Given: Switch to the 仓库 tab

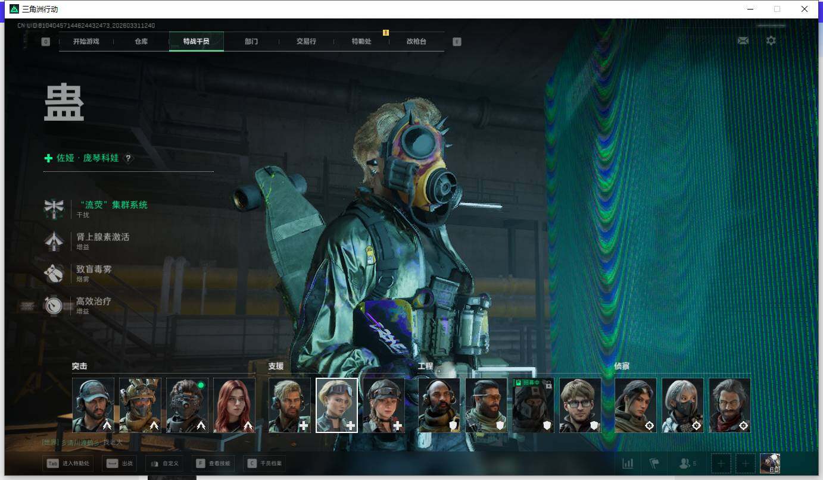Looking at the screenshot, I should click(x=141, y=42).
